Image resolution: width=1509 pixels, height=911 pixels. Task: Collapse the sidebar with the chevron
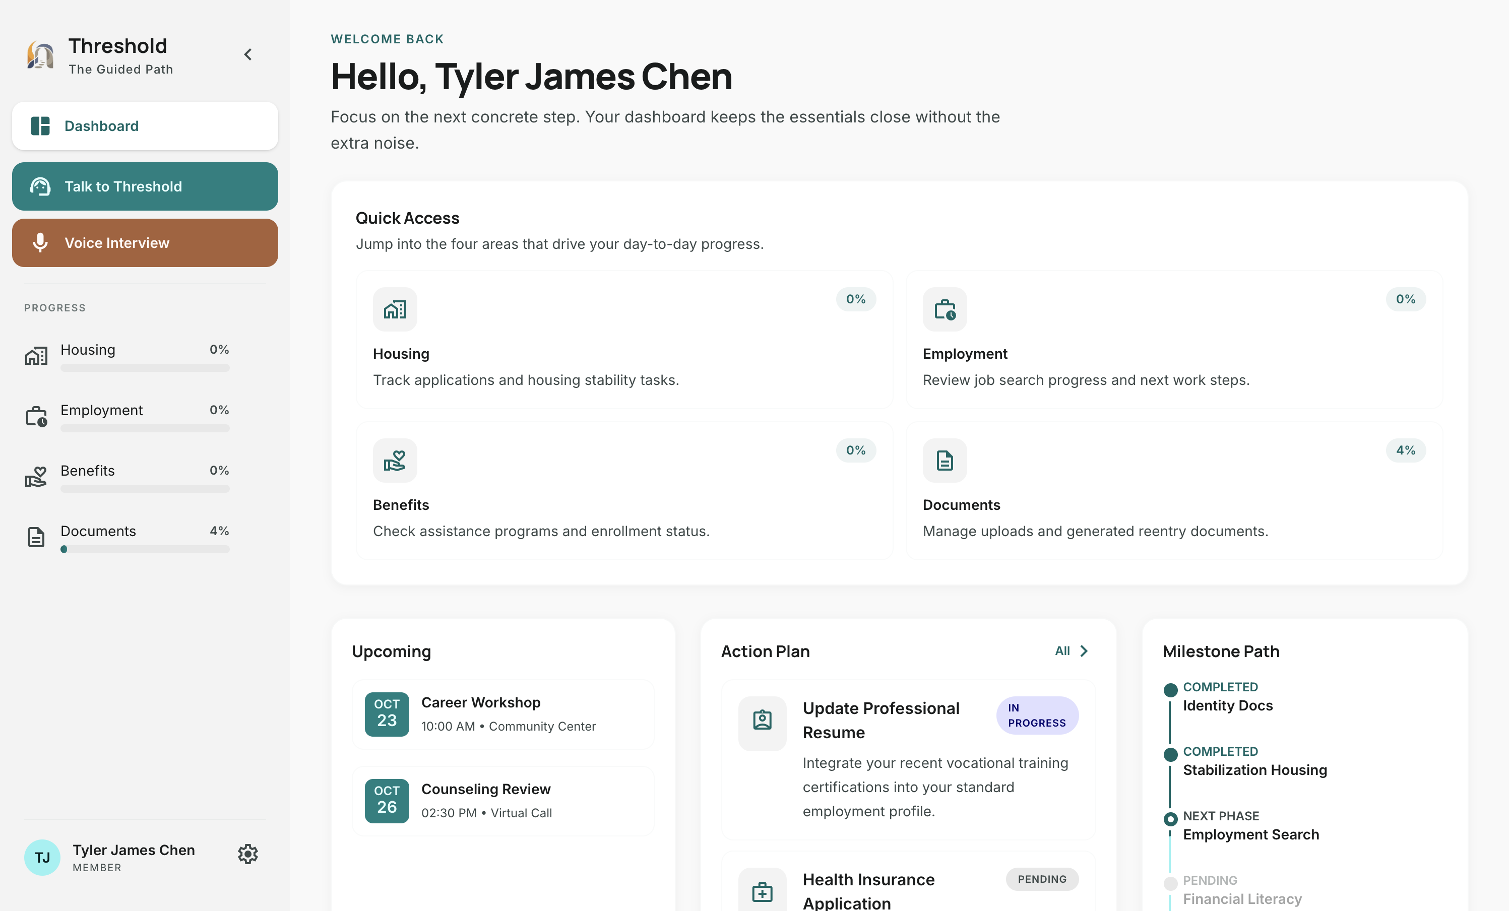tap(248, 55)
